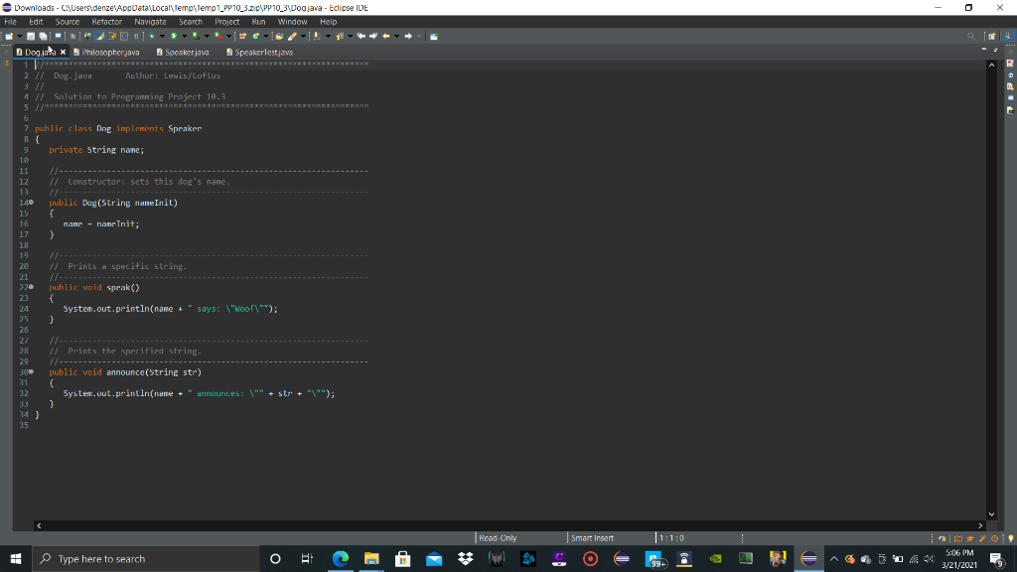Open File Explorer from the taskbar

(x=371, y=558)
